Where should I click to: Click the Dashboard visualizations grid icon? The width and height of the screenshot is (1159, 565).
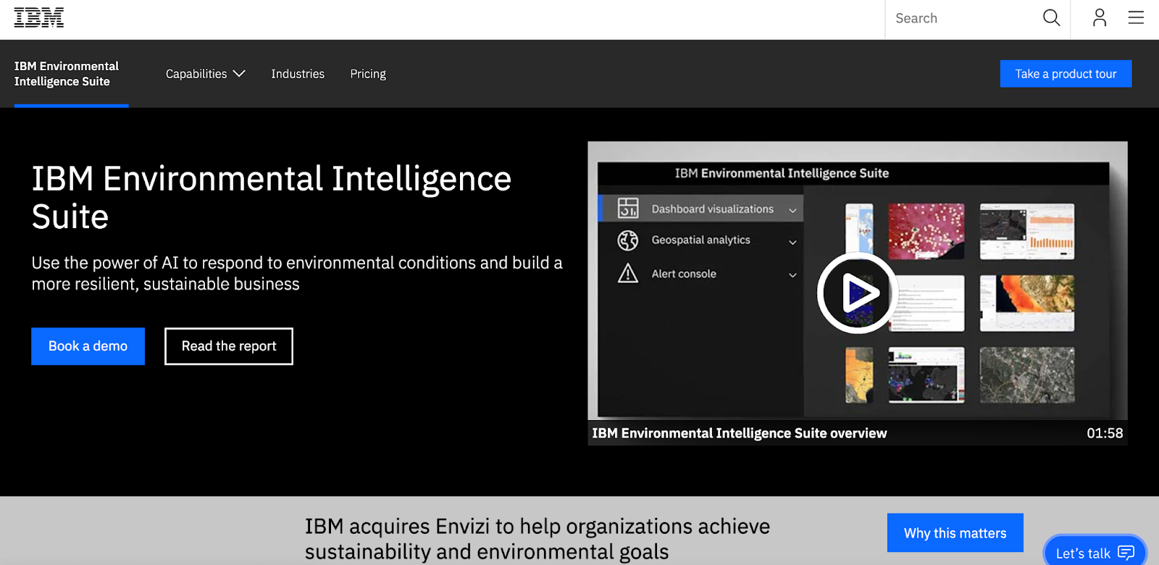click(628, 209)
